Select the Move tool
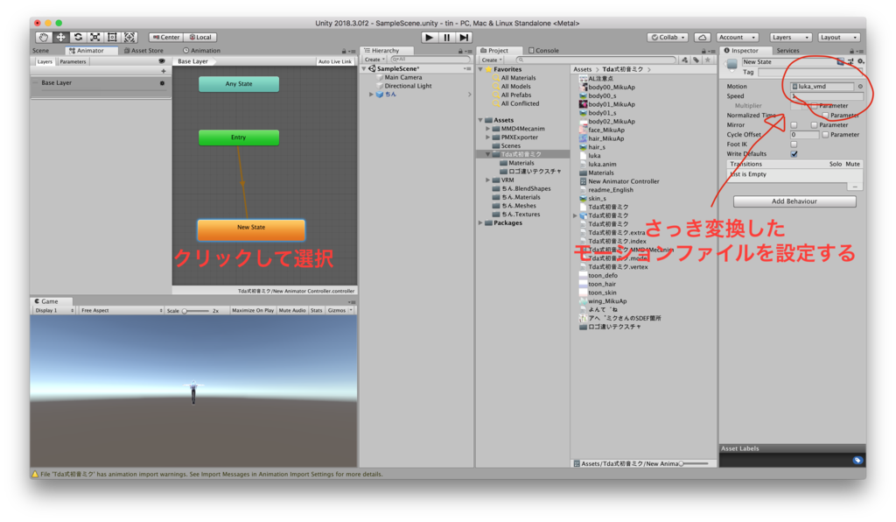Image resolution: width=896 pixels, height=522 pixels. [60, 37]
